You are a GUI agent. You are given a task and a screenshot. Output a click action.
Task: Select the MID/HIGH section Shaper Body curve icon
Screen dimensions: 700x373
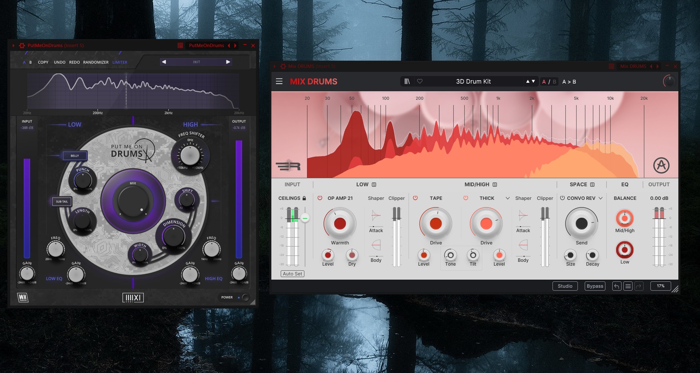523,245
